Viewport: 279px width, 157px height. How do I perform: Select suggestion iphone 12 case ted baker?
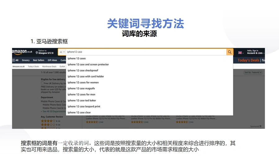click(149, 101)
